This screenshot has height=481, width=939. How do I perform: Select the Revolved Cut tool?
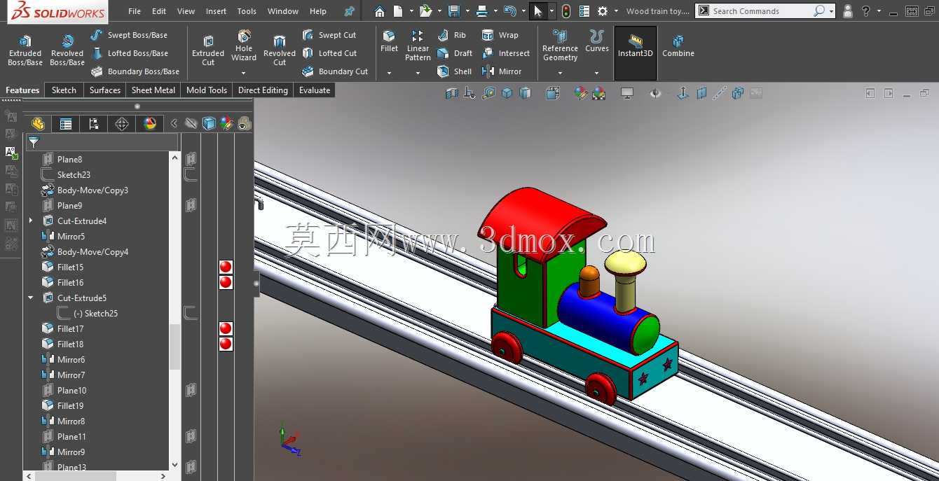(x=280, y=50)
